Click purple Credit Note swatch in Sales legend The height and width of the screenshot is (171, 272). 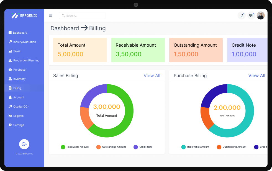point(136,147)
